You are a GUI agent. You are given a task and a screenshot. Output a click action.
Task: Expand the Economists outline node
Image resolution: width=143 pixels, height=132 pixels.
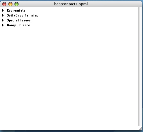(x=3, y=10)
